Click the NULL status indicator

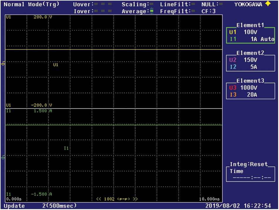coord(221,4)
